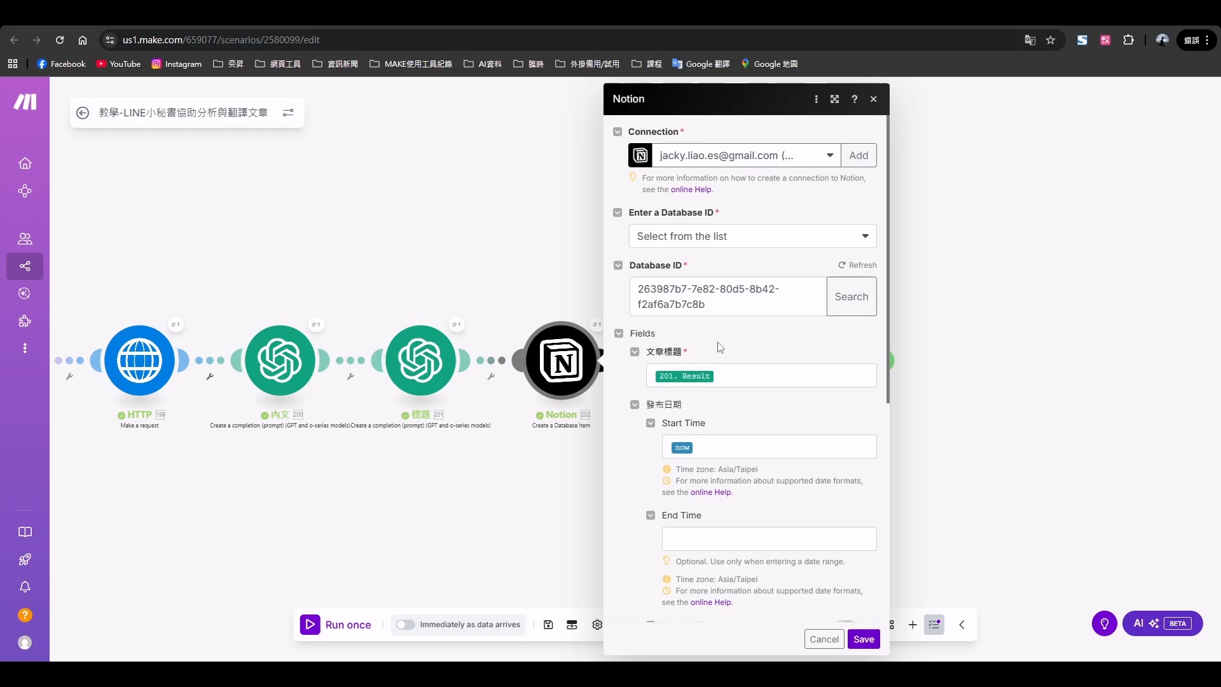Select the HTTP module globe node
The image size is (1221, 687).
140,360
